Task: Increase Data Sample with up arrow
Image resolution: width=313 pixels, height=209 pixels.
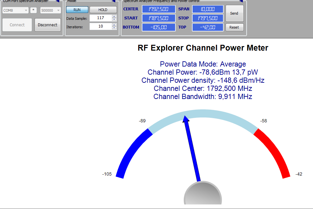Action: click(114, 17)
